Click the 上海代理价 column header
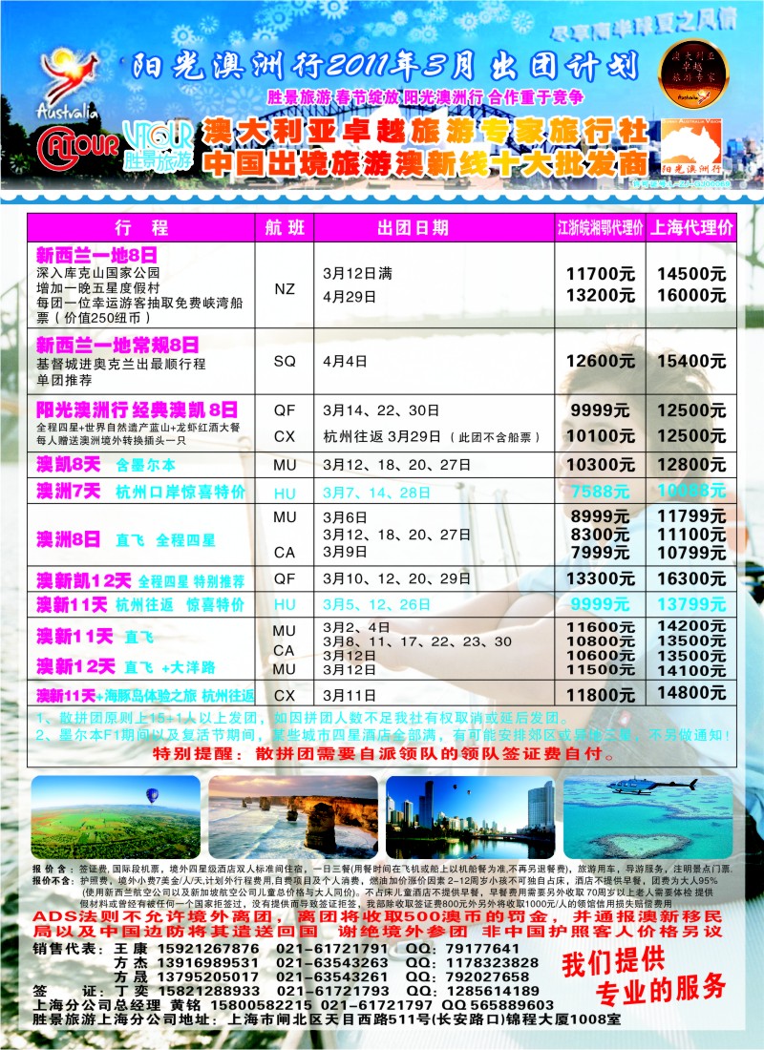This screenshot has height=1050, width=764. (691, 228)
